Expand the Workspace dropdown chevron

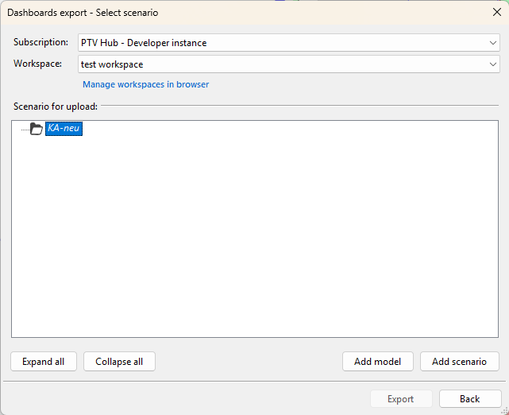(x=492, y=64)
